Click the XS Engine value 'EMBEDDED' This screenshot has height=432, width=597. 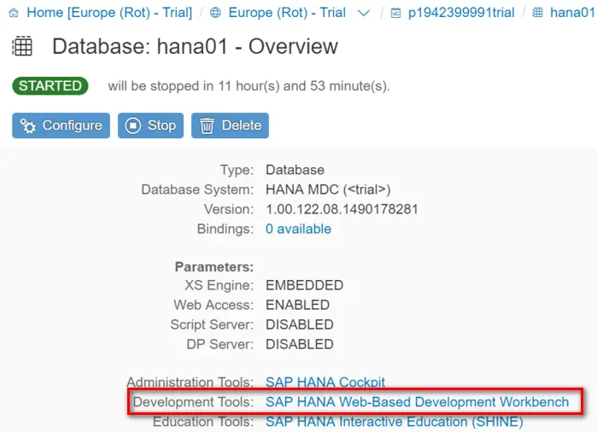point(305,285)
